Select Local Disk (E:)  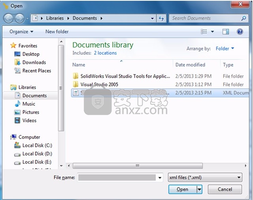(x=37, y=162)
